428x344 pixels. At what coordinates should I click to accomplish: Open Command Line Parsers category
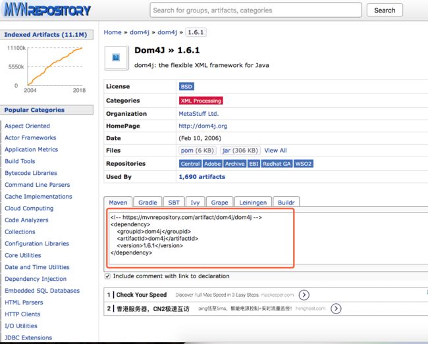pyautogui.click(x=38, y=185)
